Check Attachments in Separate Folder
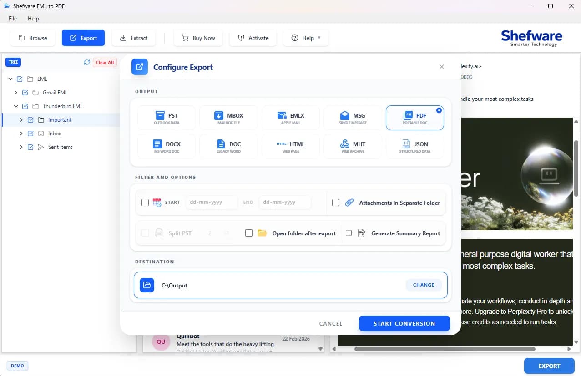The image size is (581, 376). pyautogui.click(x=336, y=203)
